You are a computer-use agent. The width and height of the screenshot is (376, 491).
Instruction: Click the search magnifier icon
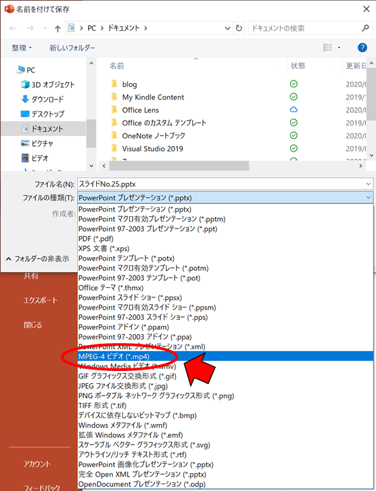(x=365, y=28)
